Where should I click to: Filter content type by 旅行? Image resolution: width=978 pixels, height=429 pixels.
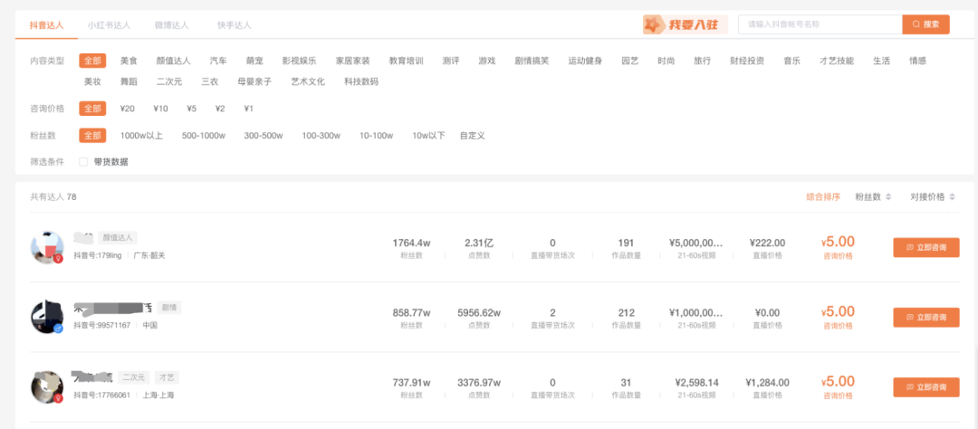point(703,62)
